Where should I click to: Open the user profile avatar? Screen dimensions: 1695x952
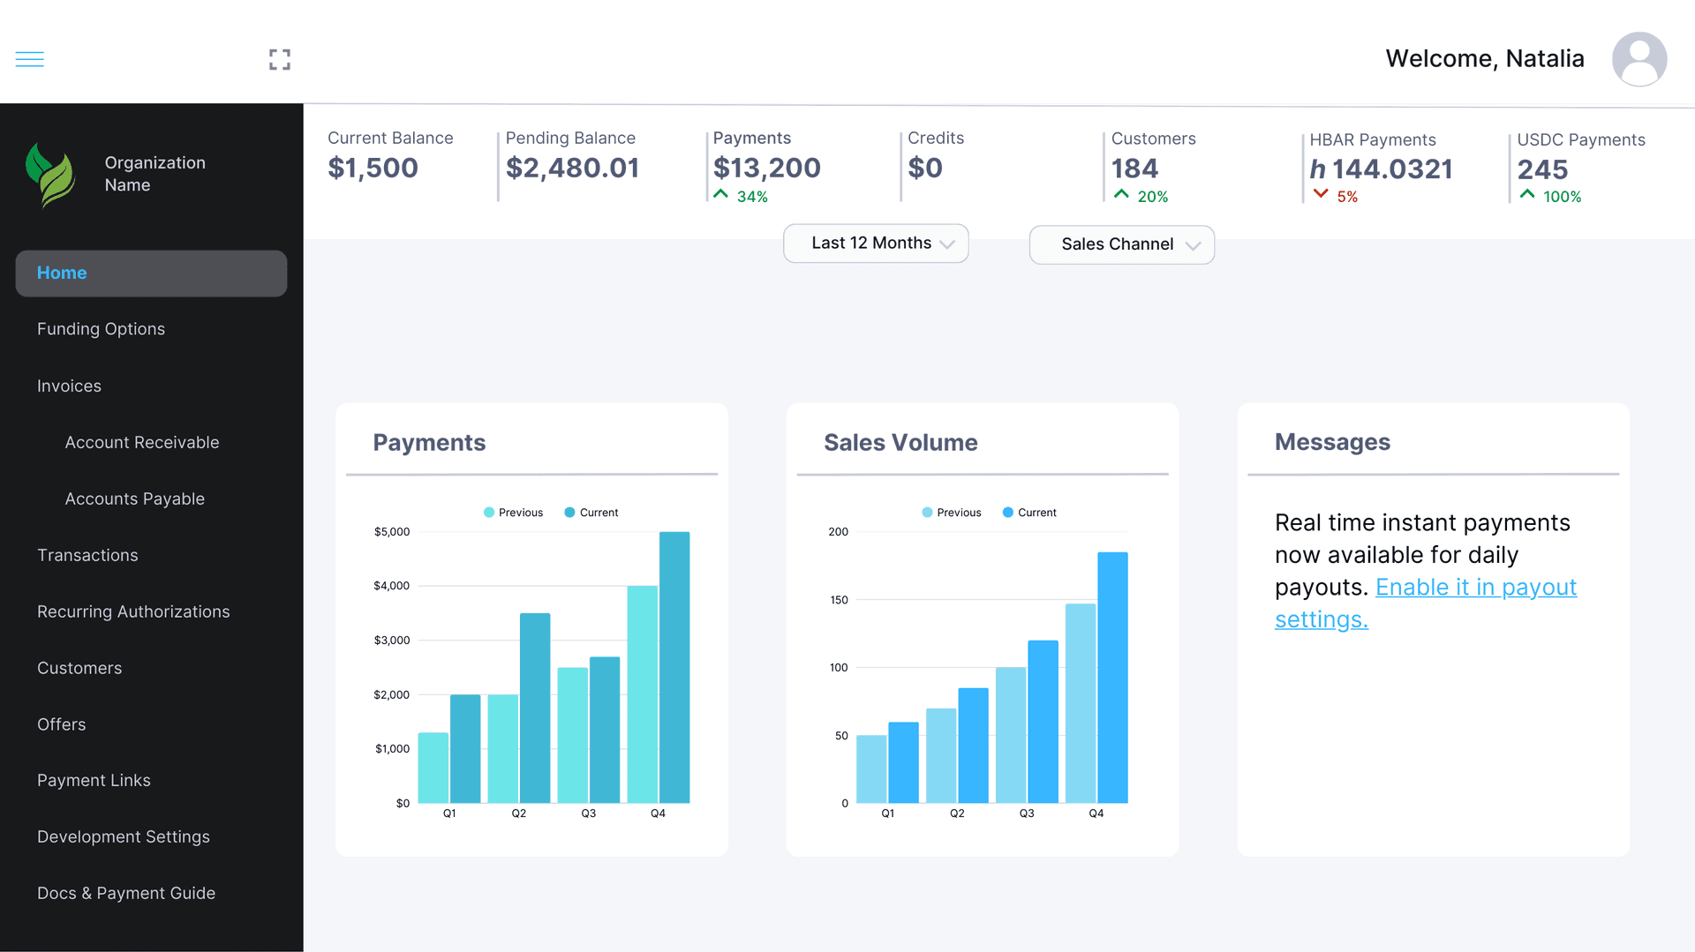tap(1638, 59)
